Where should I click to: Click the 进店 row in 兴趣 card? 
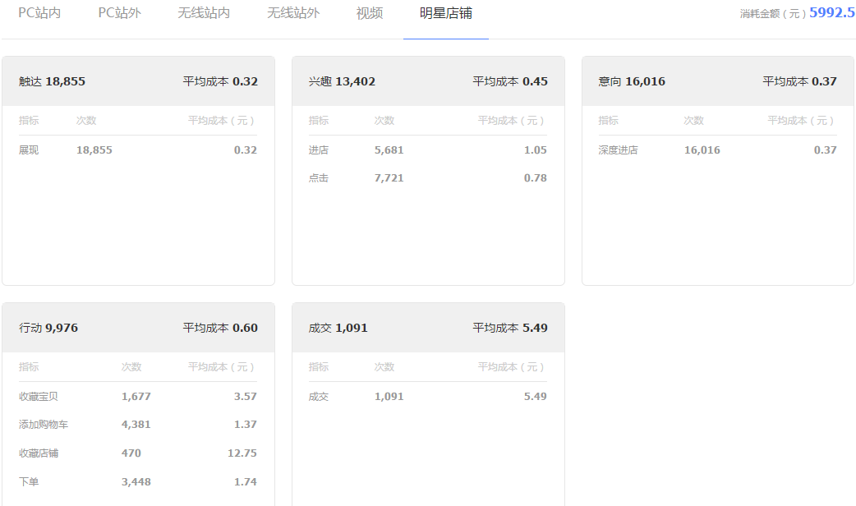(428, 150)
